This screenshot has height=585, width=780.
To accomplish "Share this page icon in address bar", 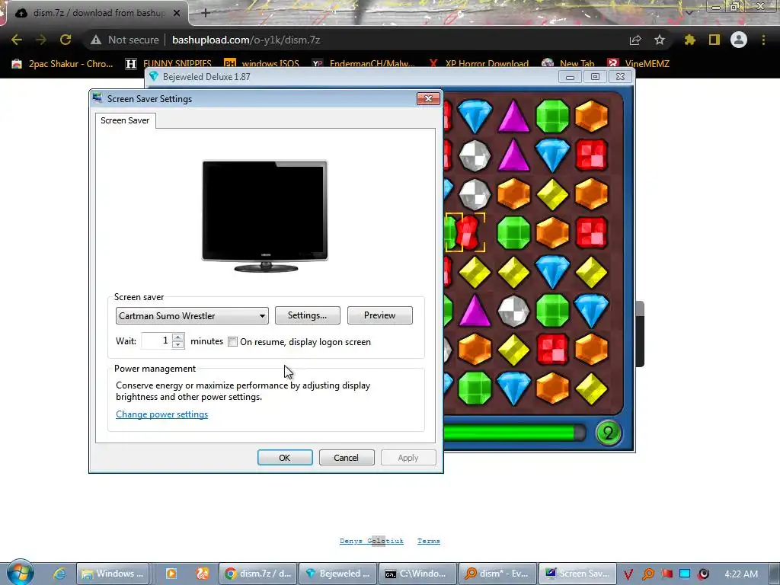I will tap(635, 40).
